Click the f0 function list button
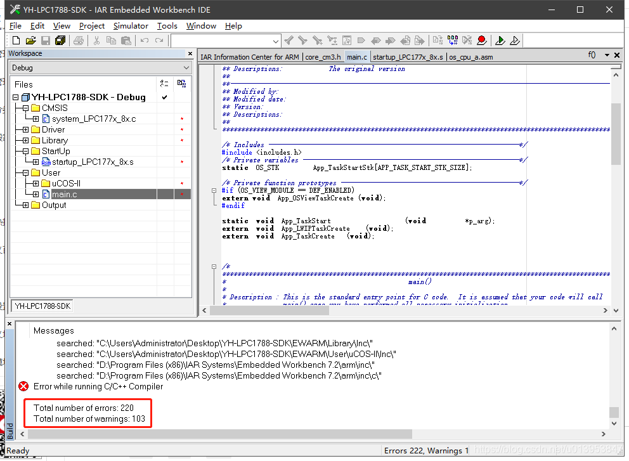Viewport: 629px width, 461px height. (x=592, y=55)
